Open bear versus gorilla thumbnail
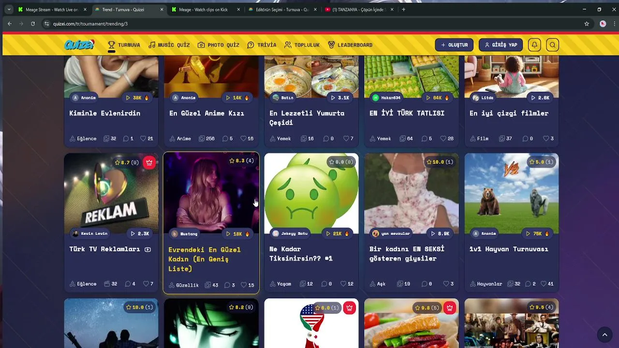 (512, 193)
